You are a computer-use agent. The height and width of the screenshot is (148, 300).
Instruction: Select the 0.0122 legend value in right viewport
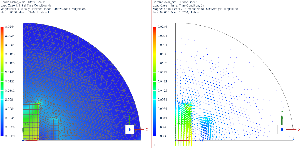pos(162,81)
